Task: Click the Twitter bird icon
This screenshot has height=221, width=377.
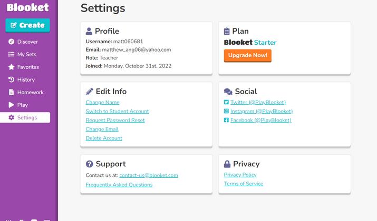Action: (226, 102)
